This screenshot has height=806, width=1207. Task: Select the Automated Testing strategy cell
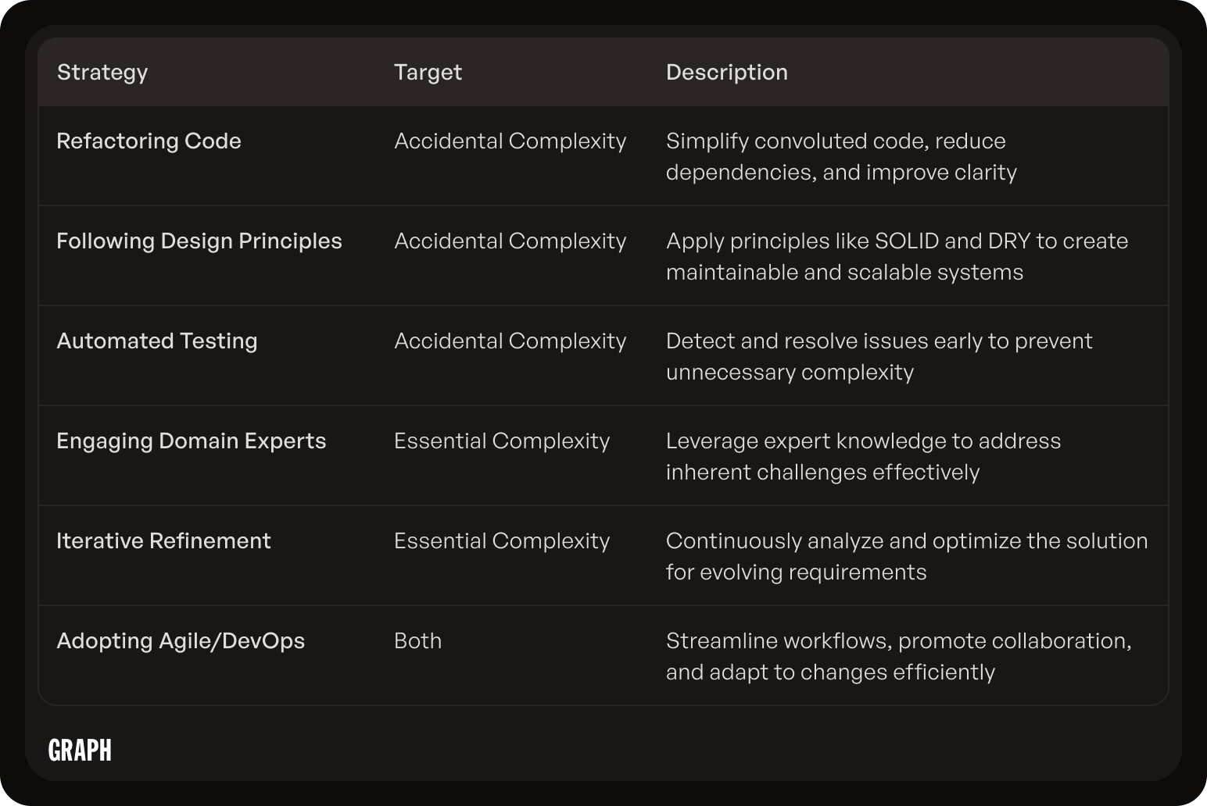click(156, 341)
